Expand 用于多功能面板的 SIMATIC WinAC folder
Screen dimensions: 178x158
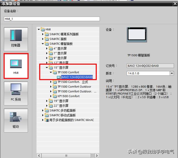(x=43, y=120)
